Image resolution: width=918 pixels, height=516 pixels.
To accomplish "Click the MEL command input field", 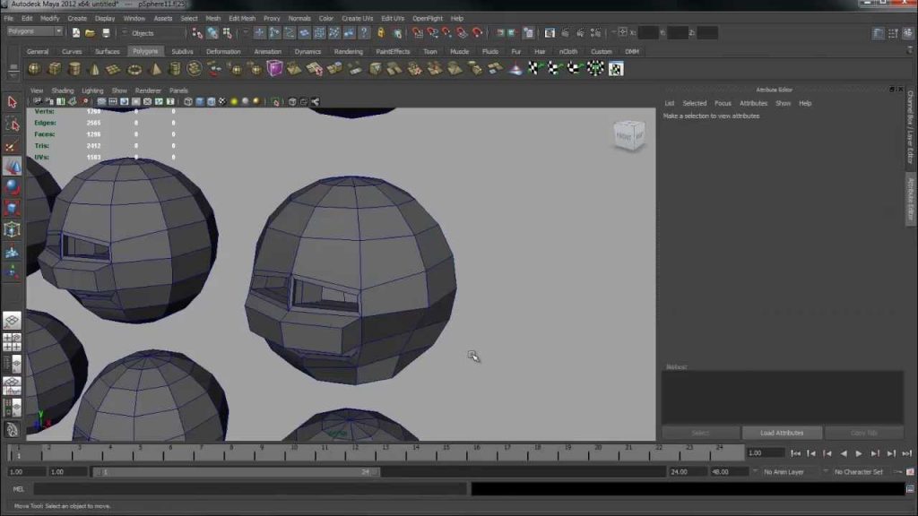I will [250, 488].
